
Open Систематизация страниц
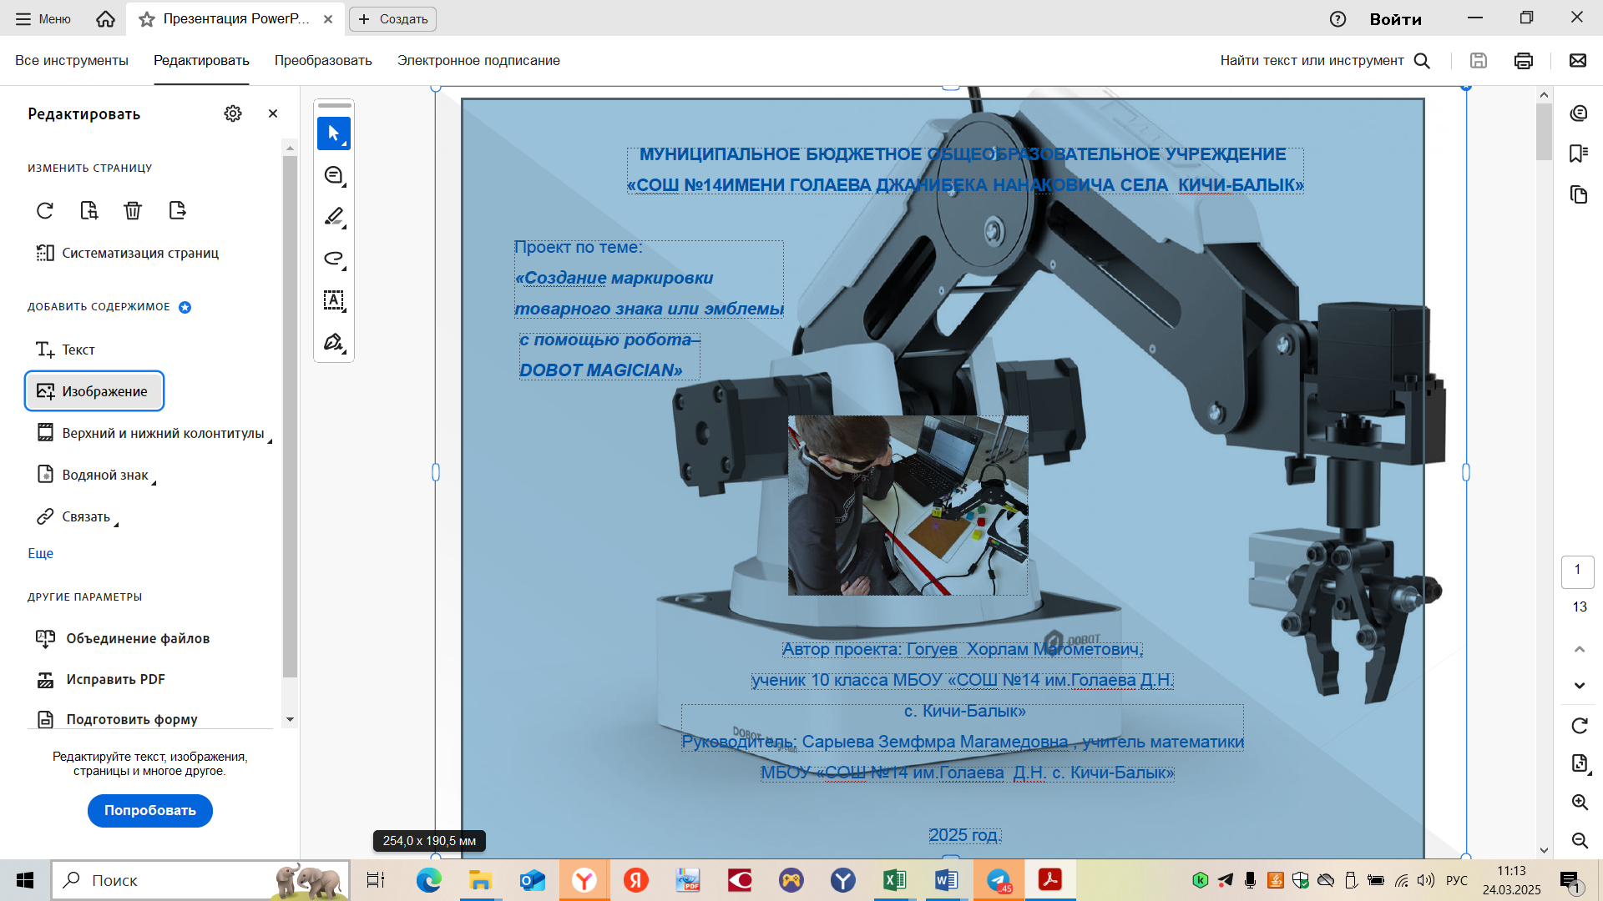[x=127, y=253]
